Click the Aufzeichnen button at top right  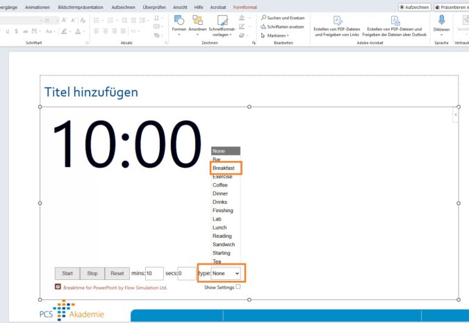[415, 7]
